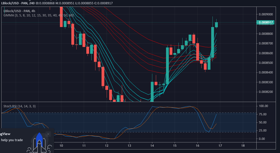Click Stoch RSI scale value 50.00
The width and height of the screenshot is (280, 153).
[x=263, y=122]
